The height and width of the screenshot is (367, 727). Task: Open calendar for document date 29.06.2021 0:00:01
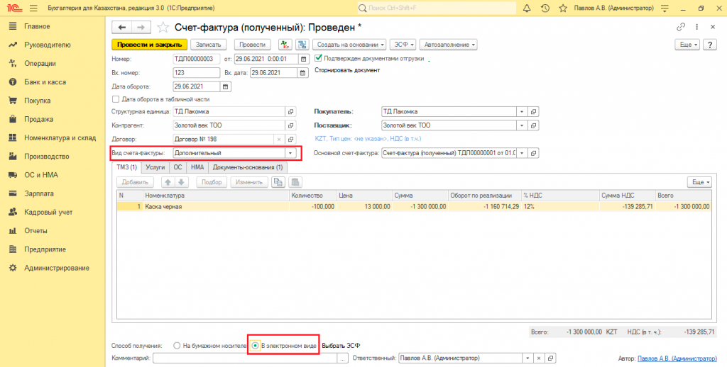[304, 59]
